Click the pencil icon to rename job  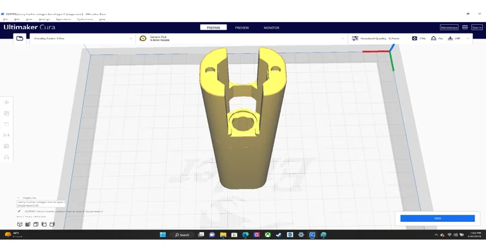tap(19, 211)
